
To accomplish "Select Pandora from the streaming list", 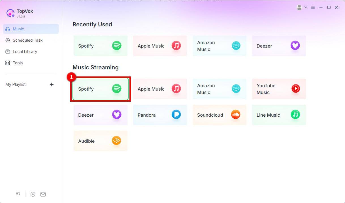I will point(160,115).
